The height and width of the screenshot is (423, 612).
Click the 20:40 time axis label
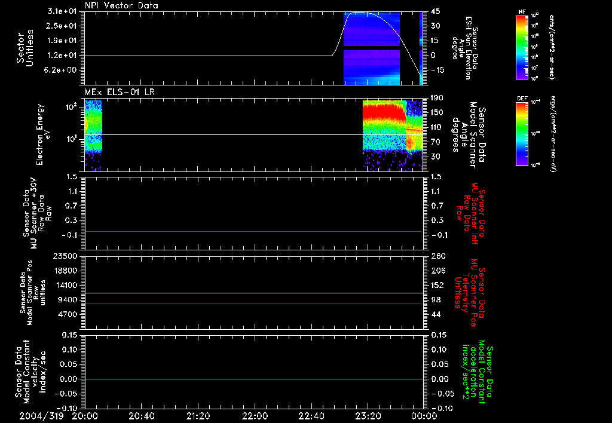coord(141,416)
